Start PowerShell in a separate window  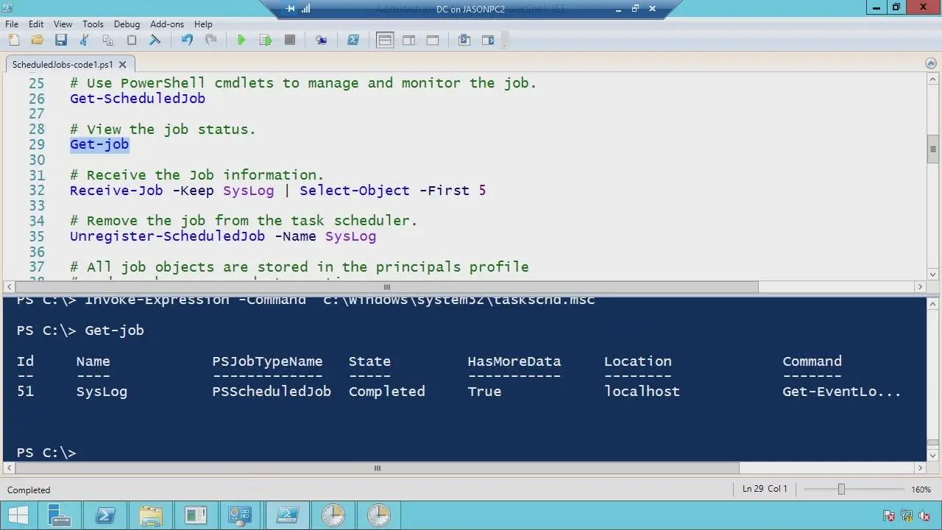tap(353, 40)
